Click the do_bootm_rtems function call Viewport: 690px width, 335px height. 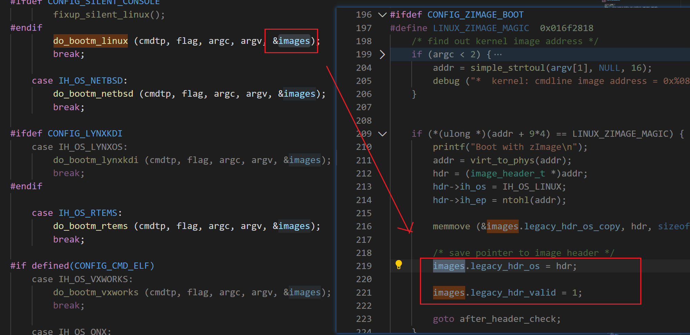pyautogui.click(x=90, y=226)
